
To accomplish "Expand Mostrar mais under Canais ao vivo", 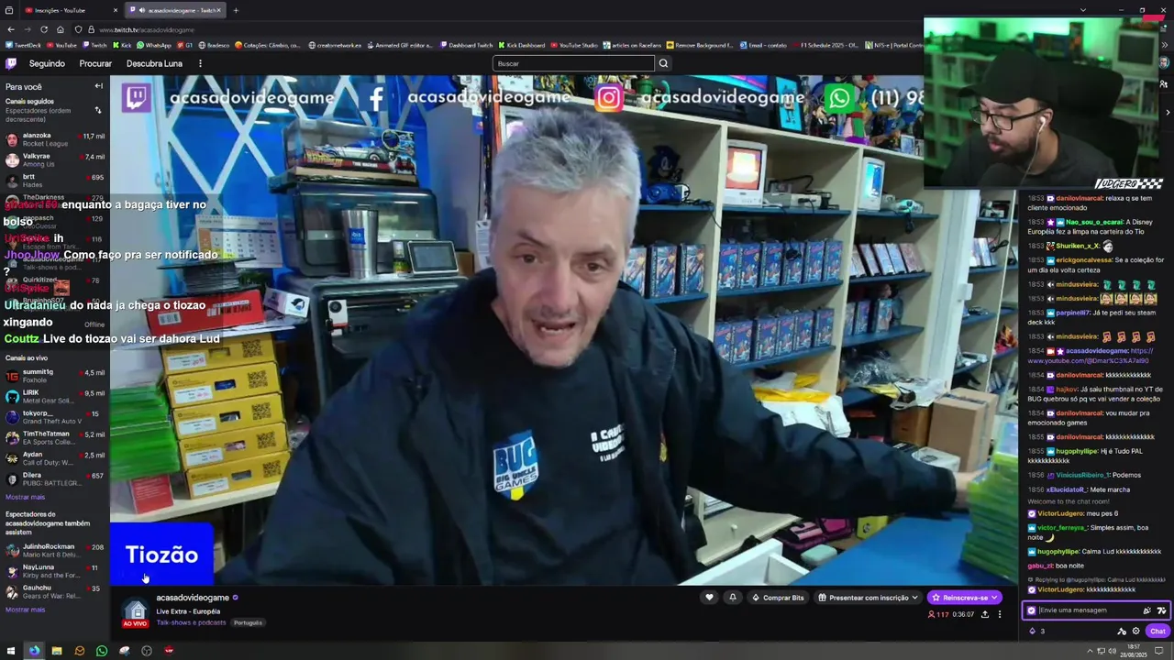I will (x=25, y=497).
